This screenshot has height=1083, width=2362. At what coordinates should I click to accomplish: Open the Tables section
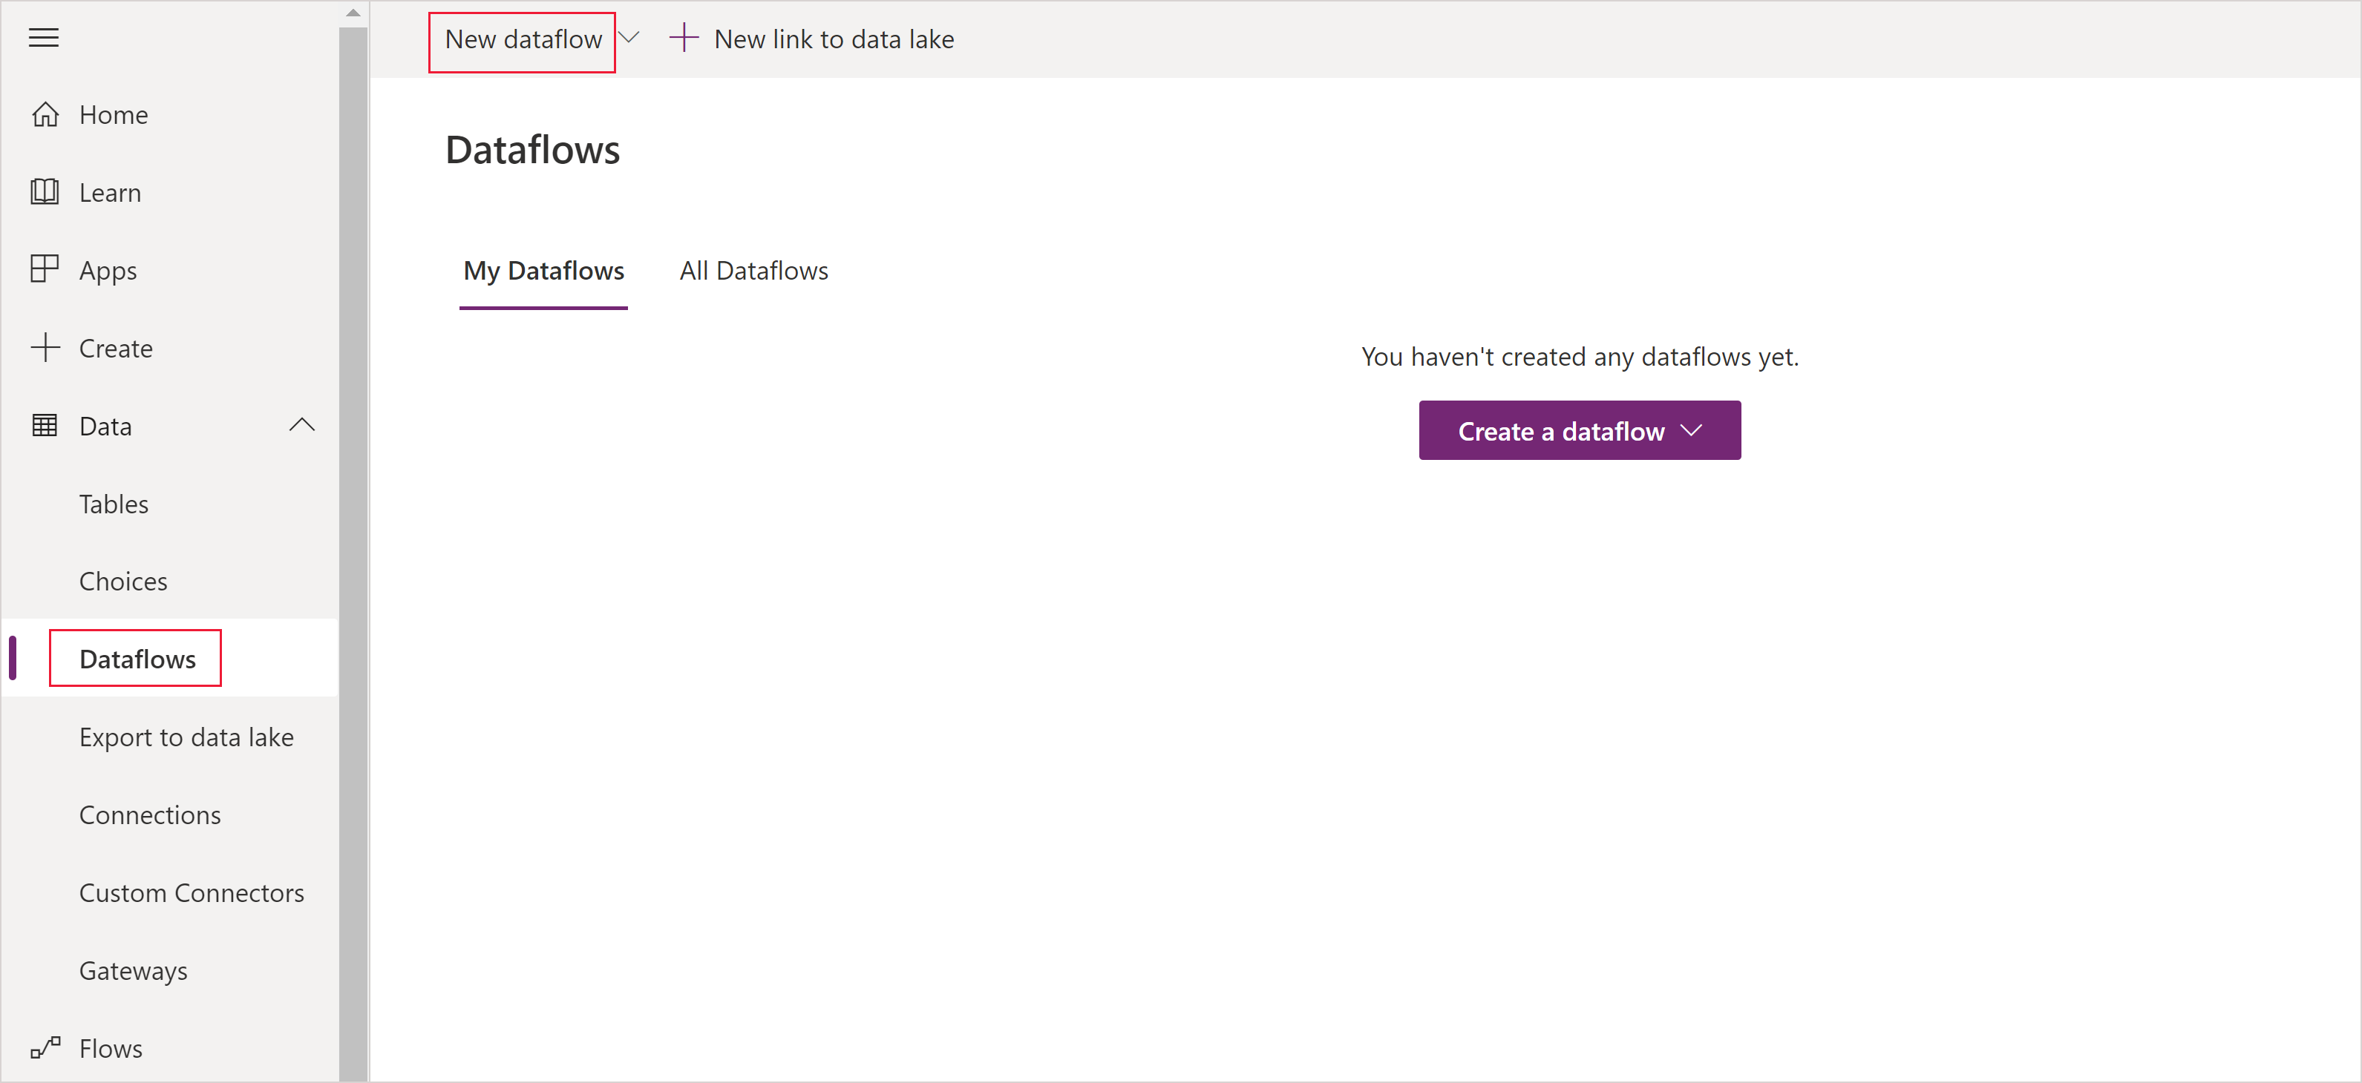click(114, 503)
